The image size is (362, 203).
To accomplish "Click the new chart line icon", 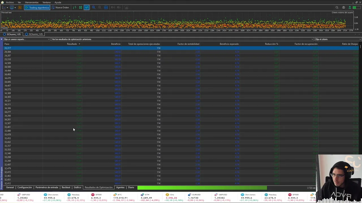I will pos(4,7).
